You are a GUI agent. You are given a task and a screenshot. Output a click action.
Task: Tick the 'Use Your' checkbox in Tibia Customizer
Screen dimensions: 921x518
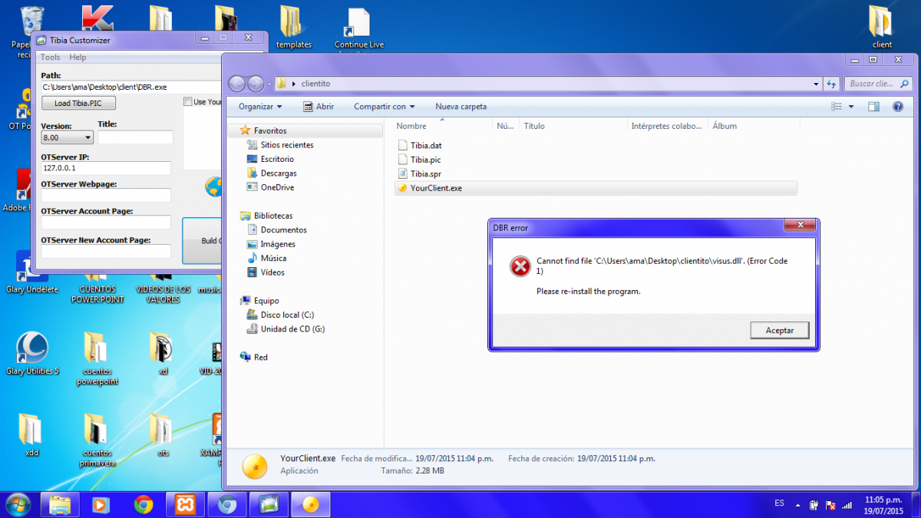(188, 101)
